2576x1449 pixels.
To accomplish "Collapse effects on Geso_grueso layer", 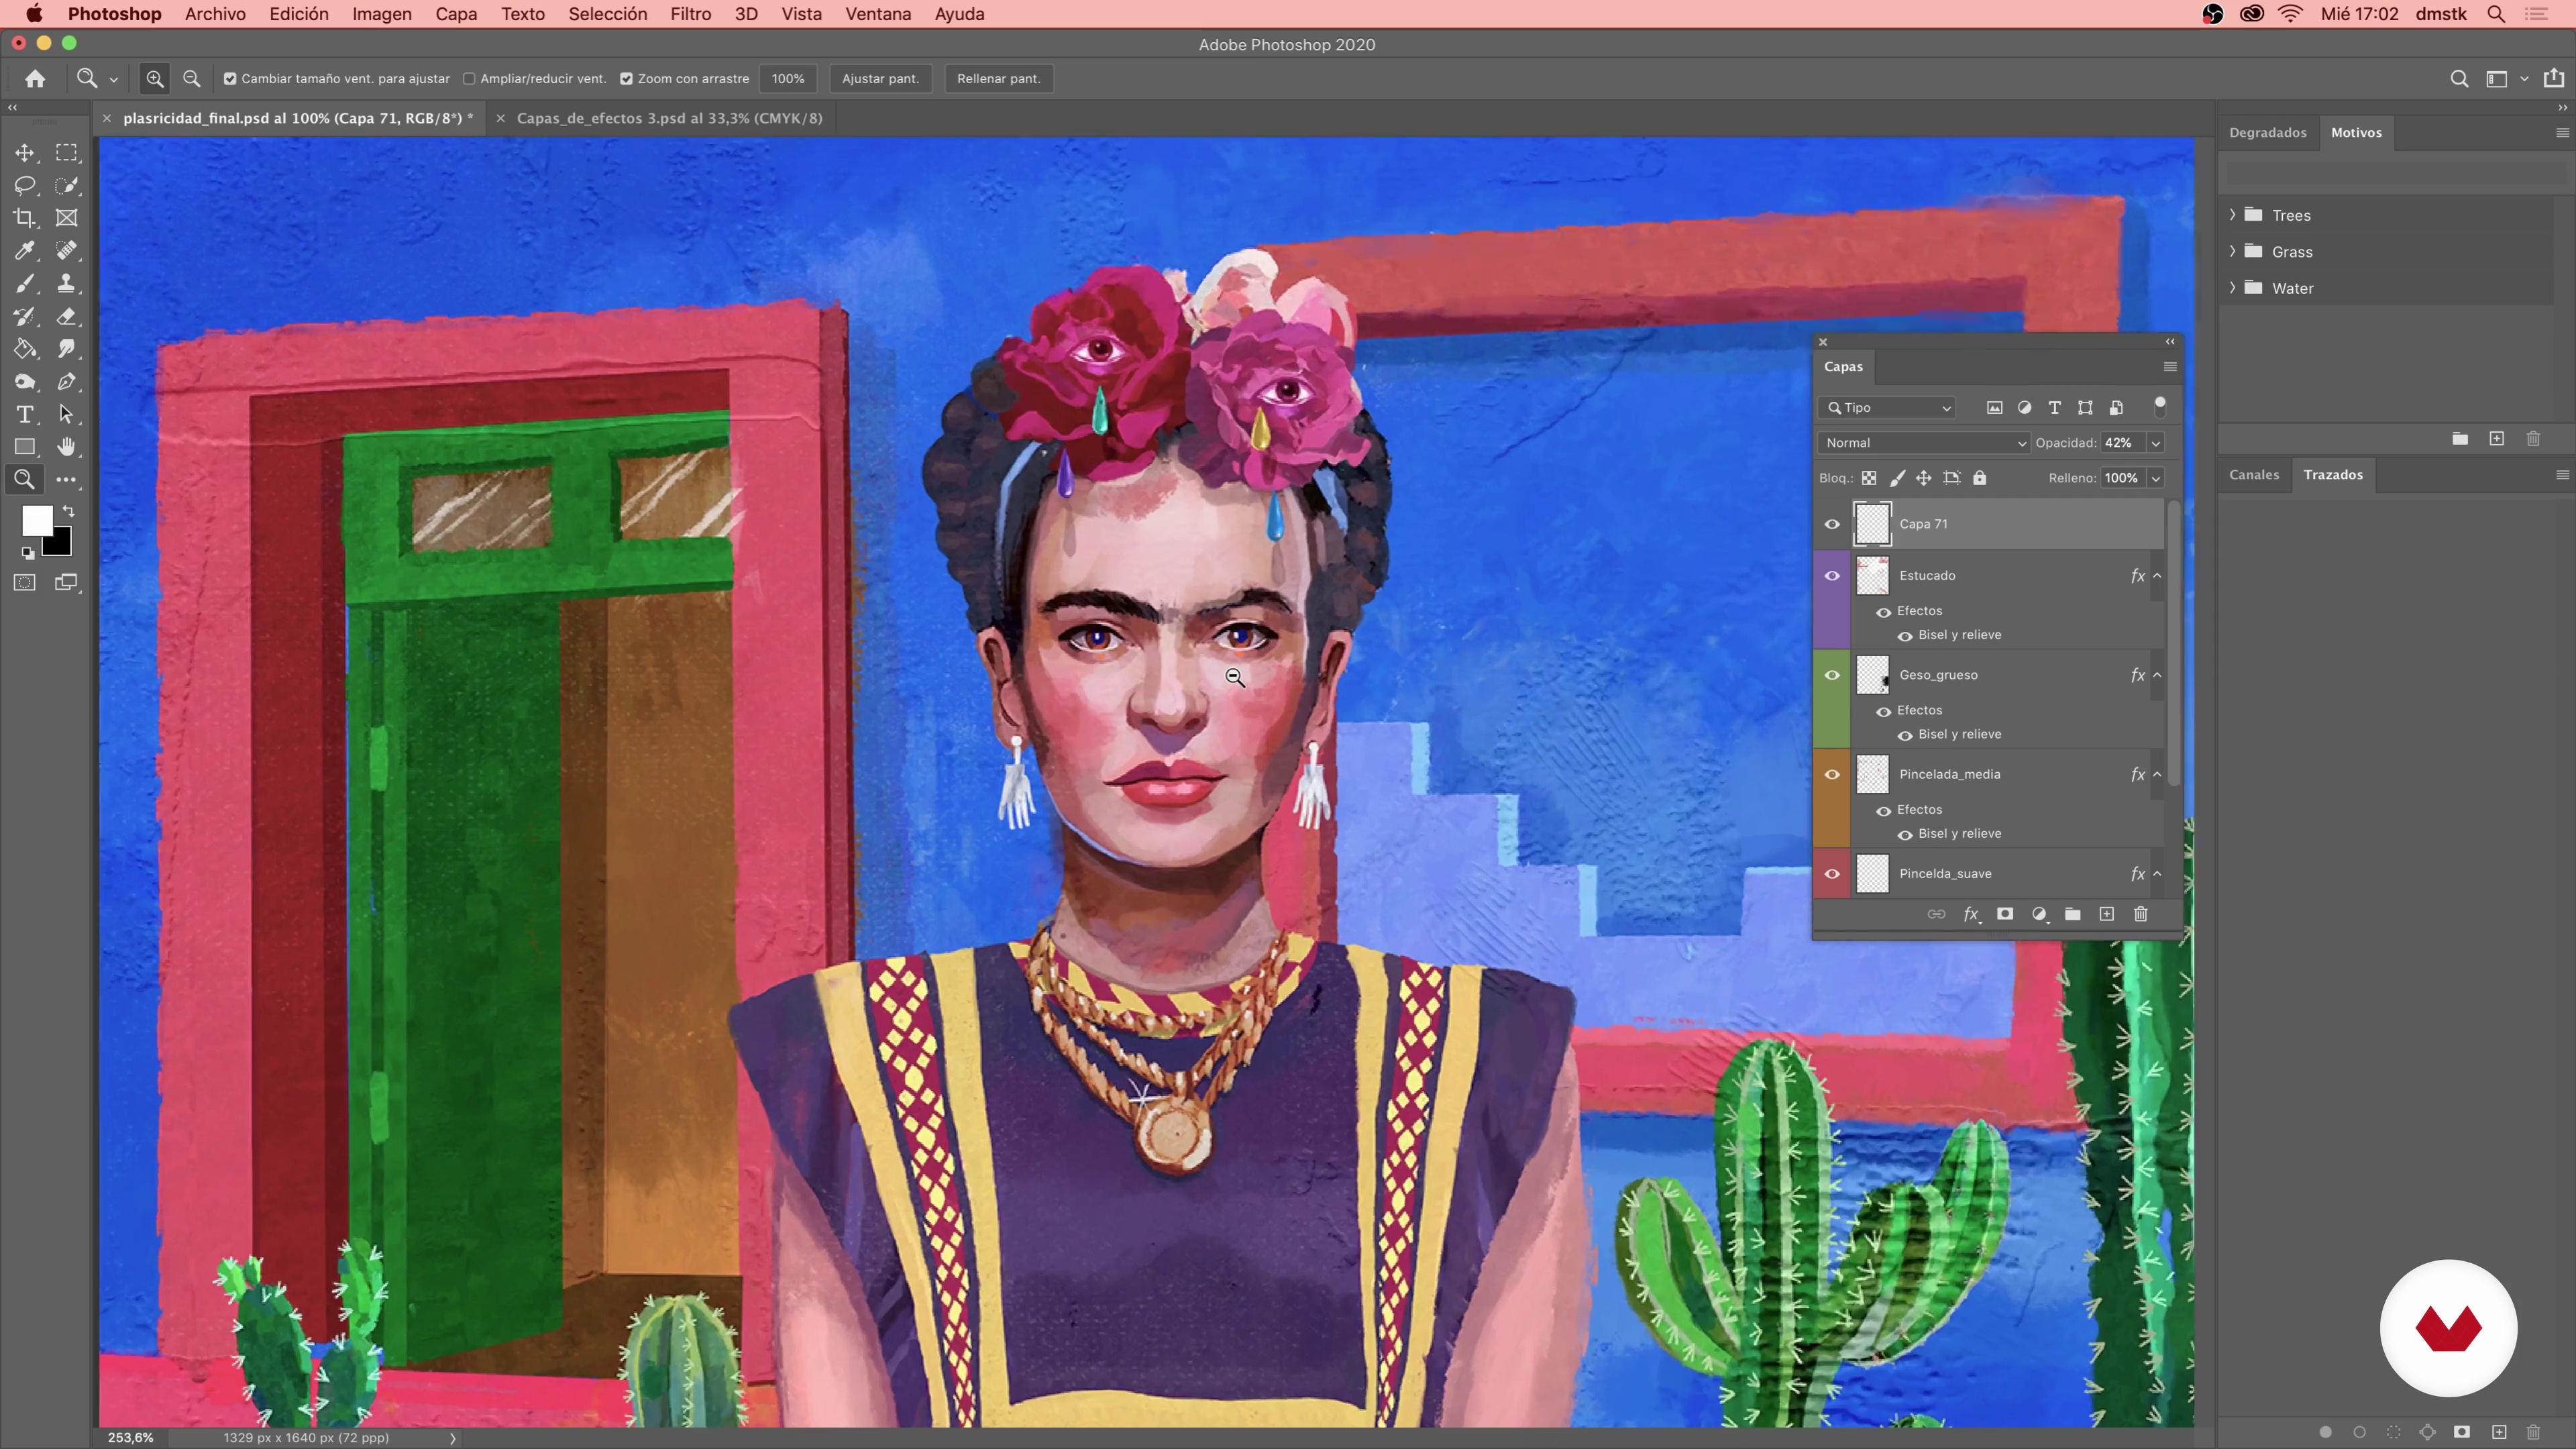I will coord(2157,675).
